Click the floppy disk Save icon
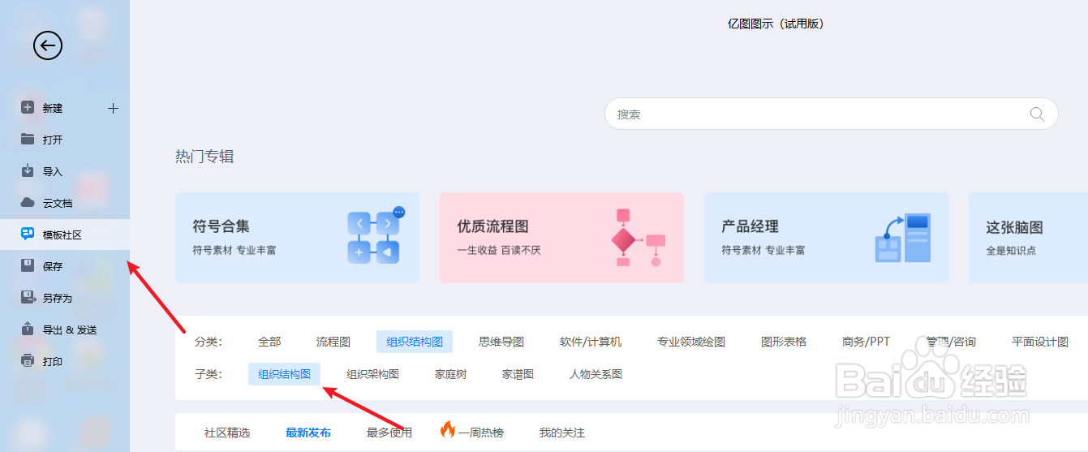Screen dimensions: 1088x452 click(x=28, y=265)
